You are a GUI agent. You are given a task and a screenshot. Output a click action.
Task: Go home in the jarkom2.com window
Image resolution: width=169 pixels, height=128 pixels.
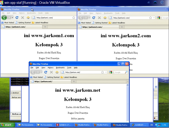click(x=105, y=18)
